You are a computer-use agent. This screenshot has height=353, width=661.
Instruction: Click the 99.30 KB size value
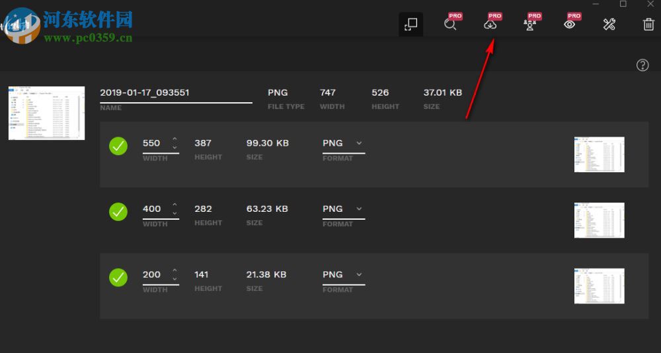tap(267, 143)
